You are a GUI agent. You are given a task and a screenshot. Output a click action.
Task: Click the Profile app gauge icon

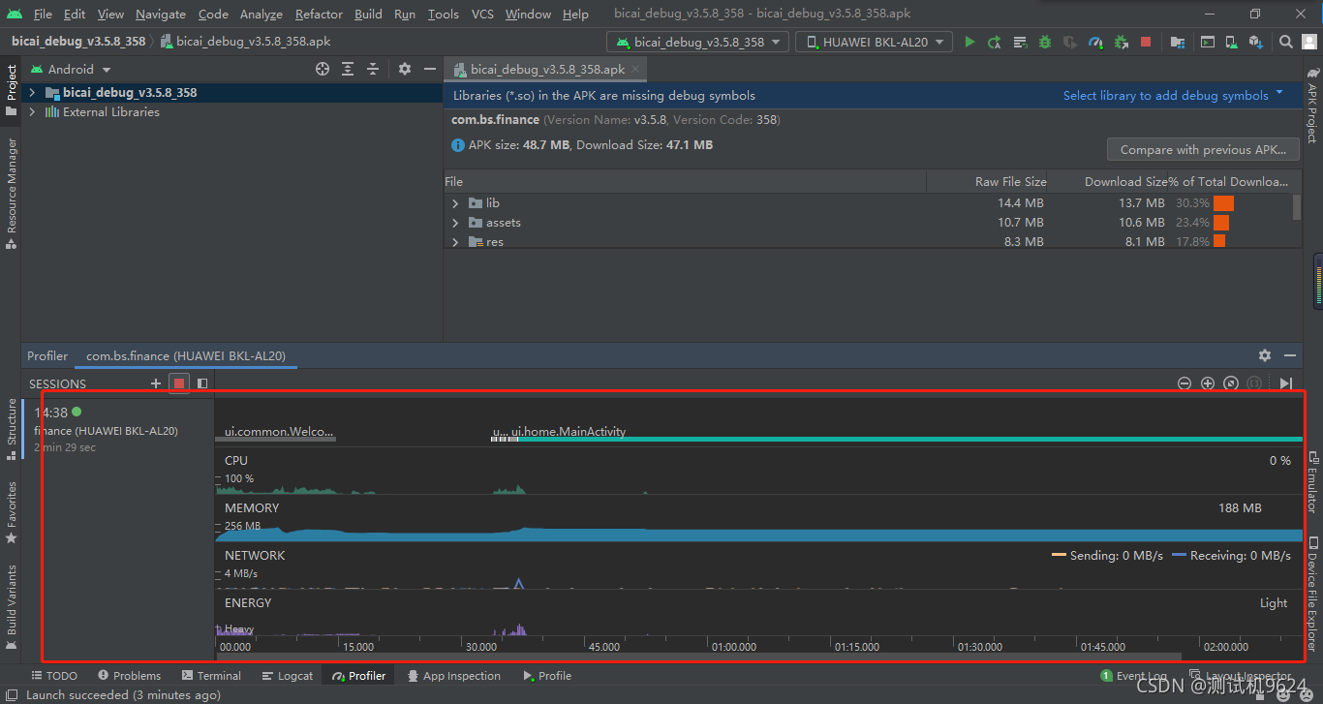[x=1095, y=42]
